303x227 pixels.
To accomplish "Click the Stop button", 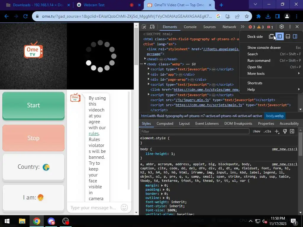I will pos(33,138).
